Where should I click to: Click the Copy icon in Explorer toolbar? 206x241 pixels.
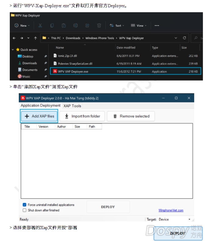pos(52,26)
